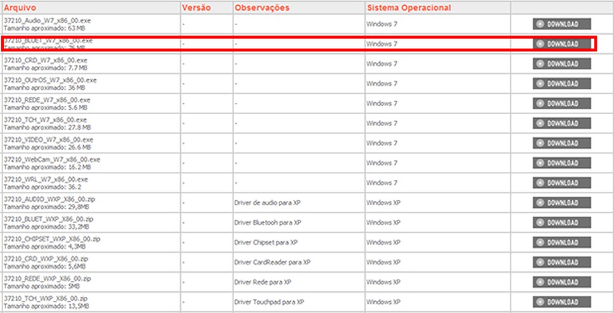Select file name 37210_CRD_W7_x86_00.exe
This screenshot has height=313, width=614.
[x=46, y=60]
